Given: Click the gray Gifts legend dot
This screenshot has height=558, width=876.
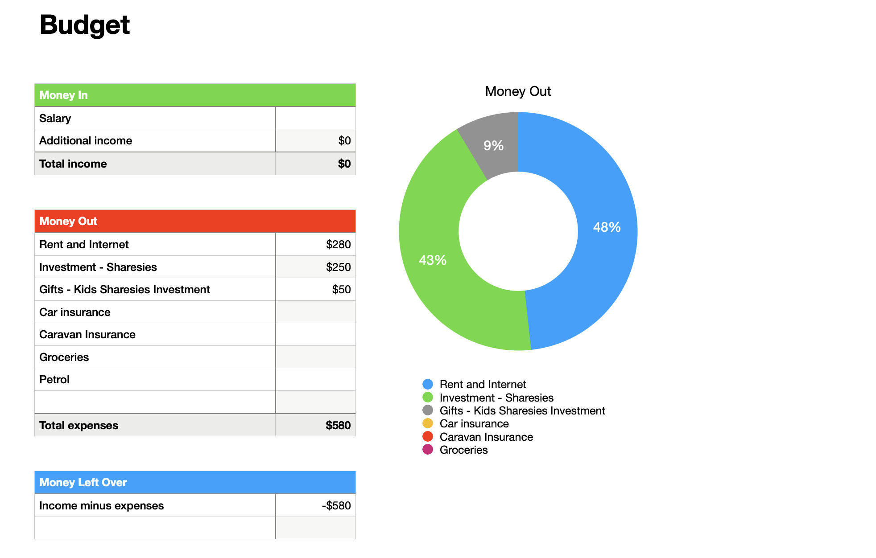Looking at the screenshot, I should (428, 410).
